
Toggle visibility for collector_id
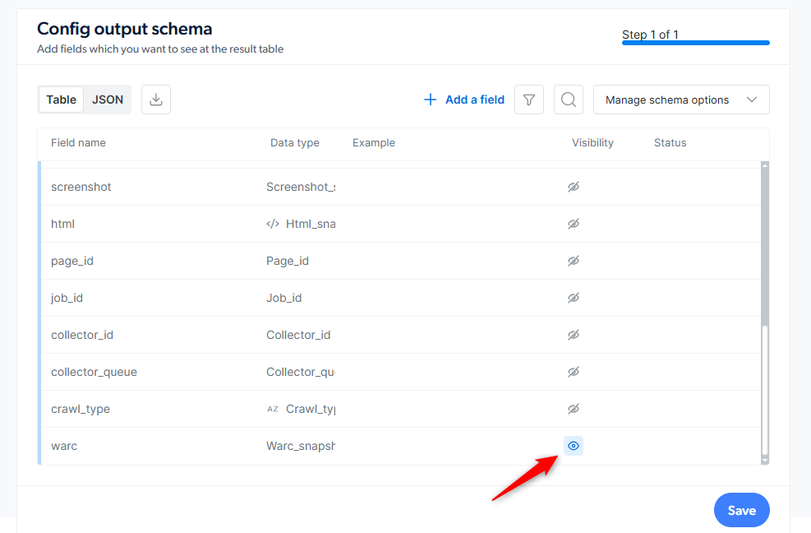click(x=573, y=335)
